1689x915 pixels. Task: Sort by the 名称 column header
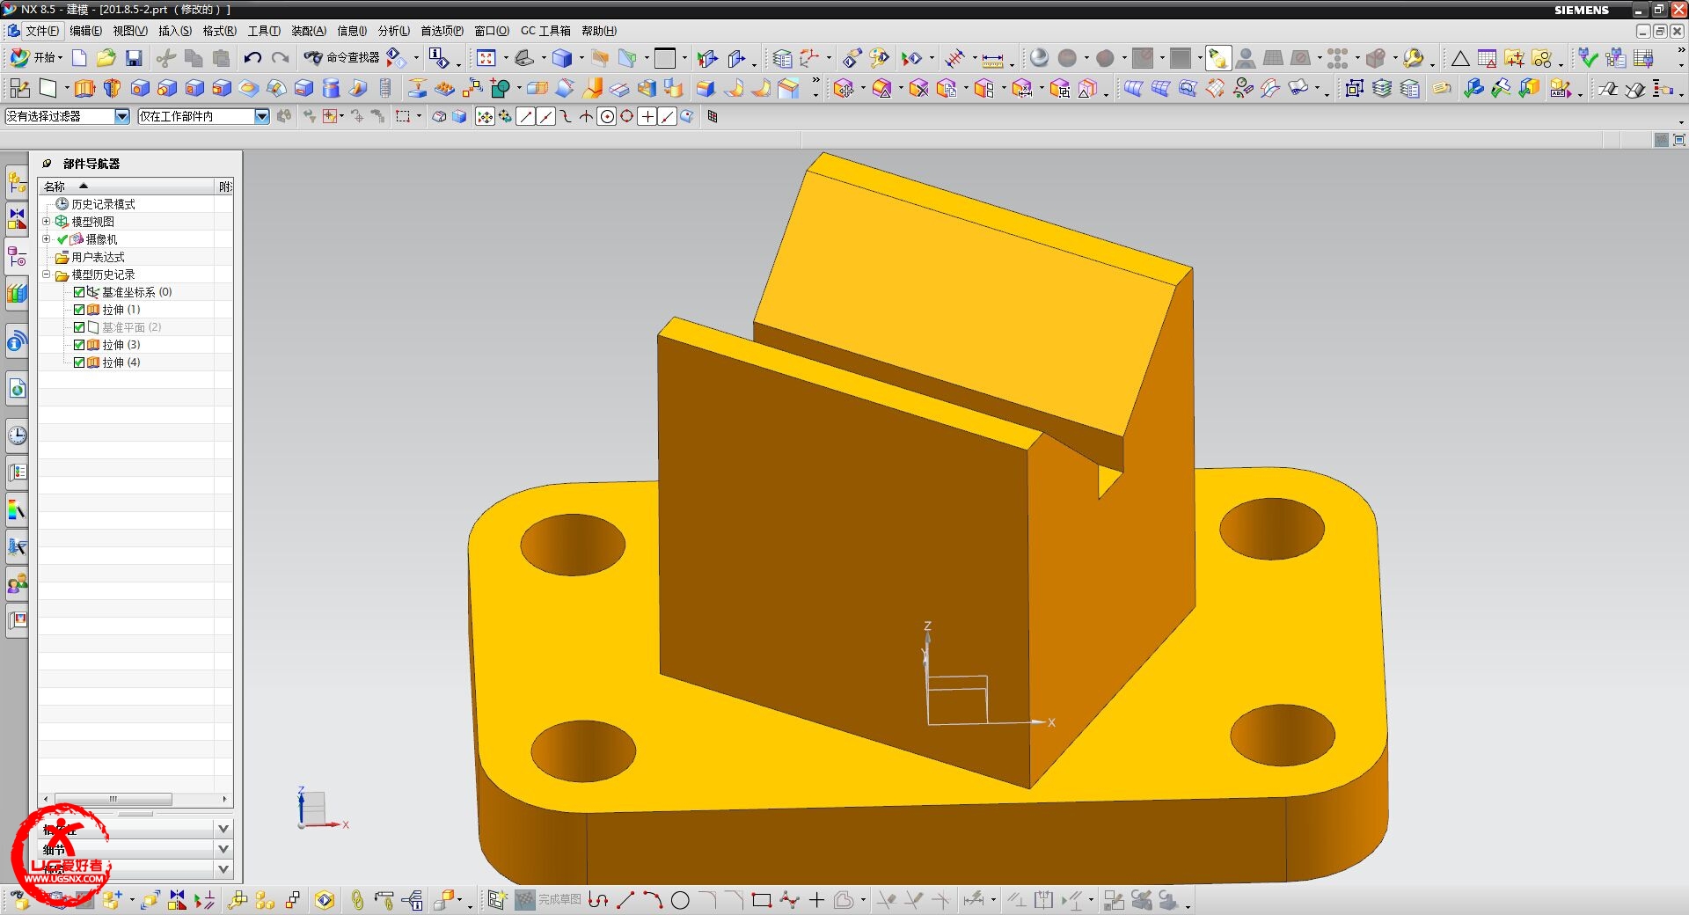pyautogui.click(x=127, y=187)
